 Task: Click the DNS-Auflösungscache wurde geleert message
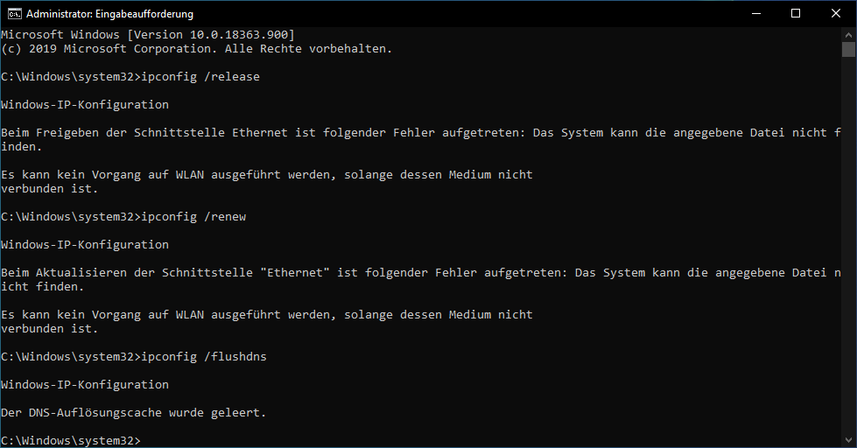(x=133, y=412)
